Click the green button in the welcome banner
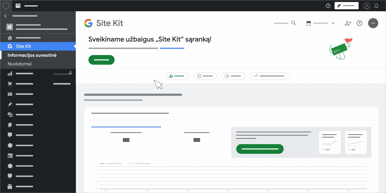 click(101, 60)
